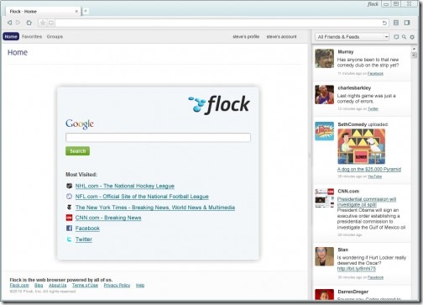Viewport: 423px width, 305px height.
Task: Open the Twitter source link under charlesbarkley
Action: click(373, 109)
